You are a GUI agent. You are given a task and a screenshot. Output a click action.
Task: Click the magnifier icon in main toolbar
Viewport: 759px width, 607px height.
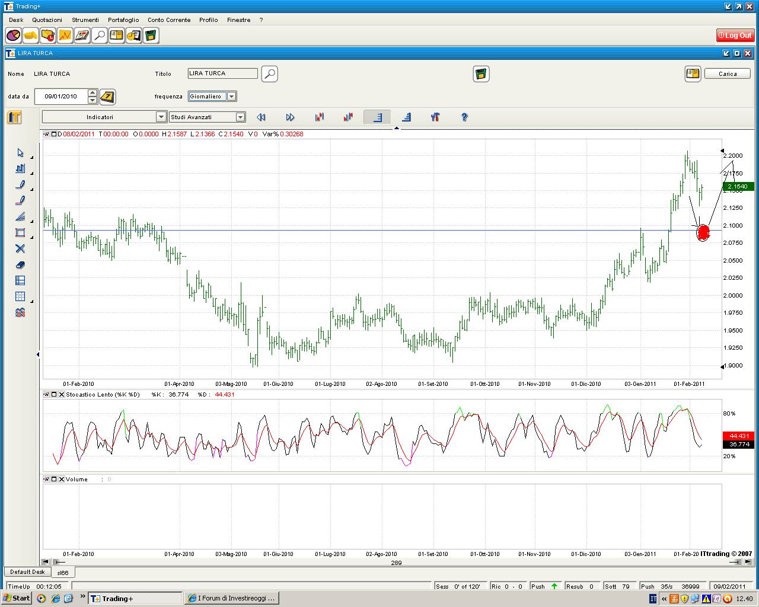(100, 36)
